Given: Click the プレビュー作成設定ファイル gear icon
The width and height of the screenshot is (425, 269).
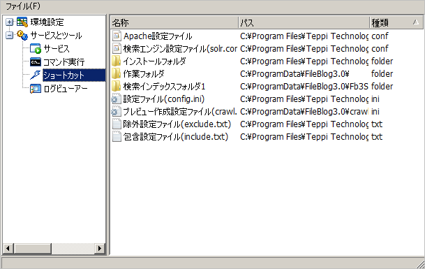Looking at the screenshot, I should pos(117,112).
